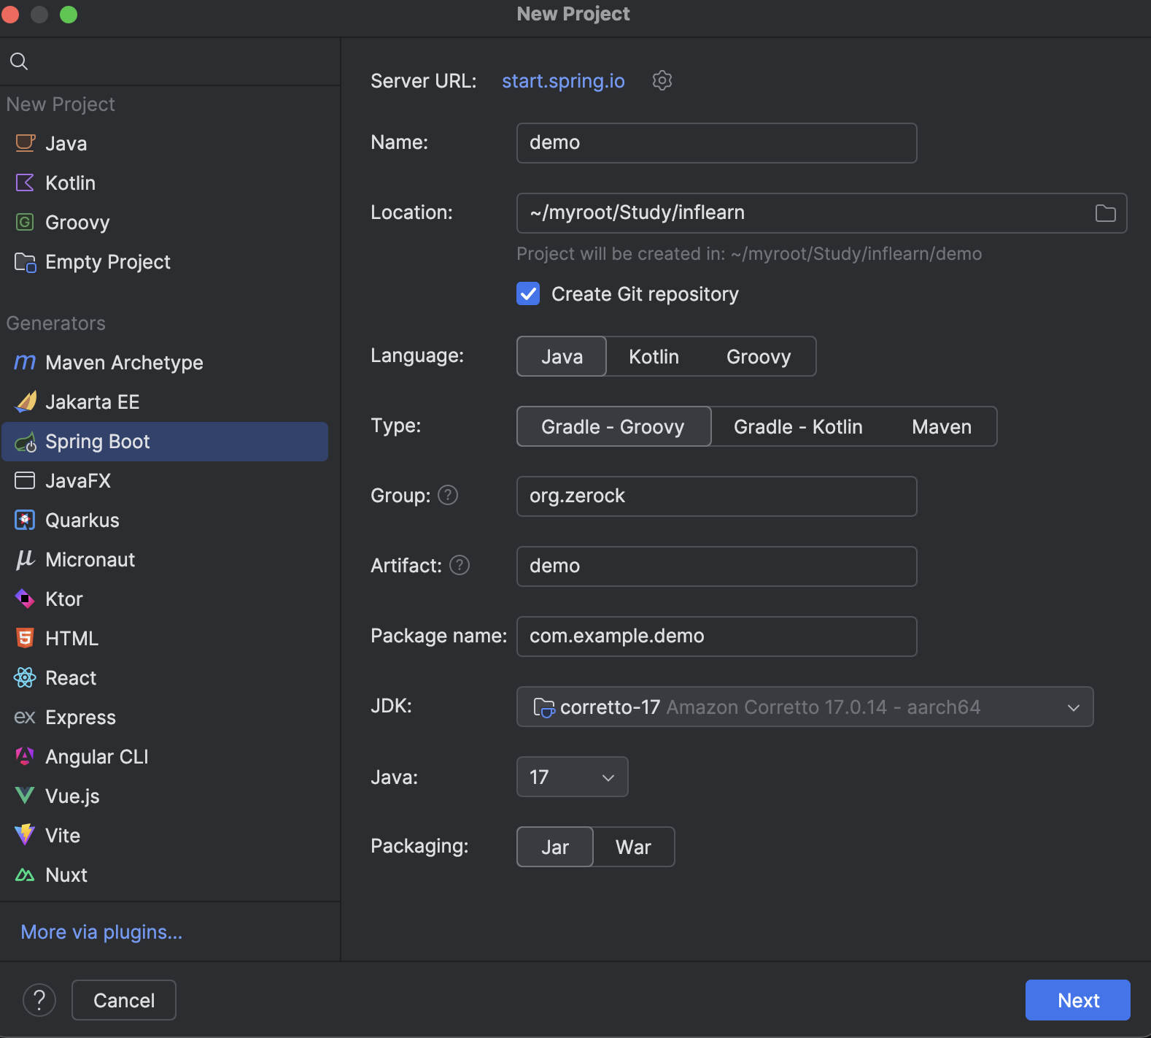Open dialog help question mark
Screen dimensions: 1151x1038
click(x=39, y=1000)
